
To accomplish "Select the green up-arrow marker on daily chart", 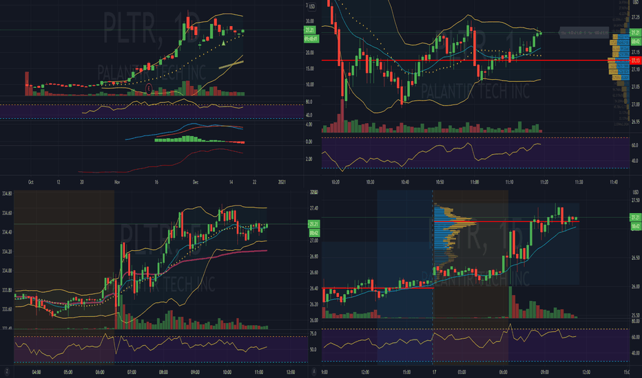I will [223, 43].
